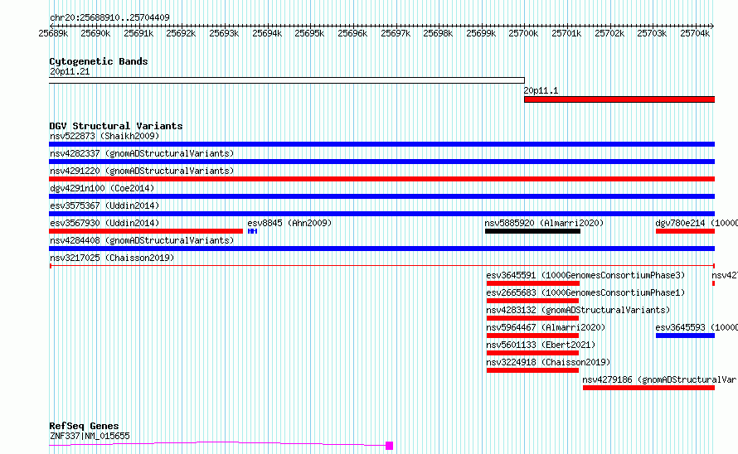Screen dimensions: 738x454
Task: Select the esv3567930 (Uddin2014) red bar
Action: click(146, 231)
